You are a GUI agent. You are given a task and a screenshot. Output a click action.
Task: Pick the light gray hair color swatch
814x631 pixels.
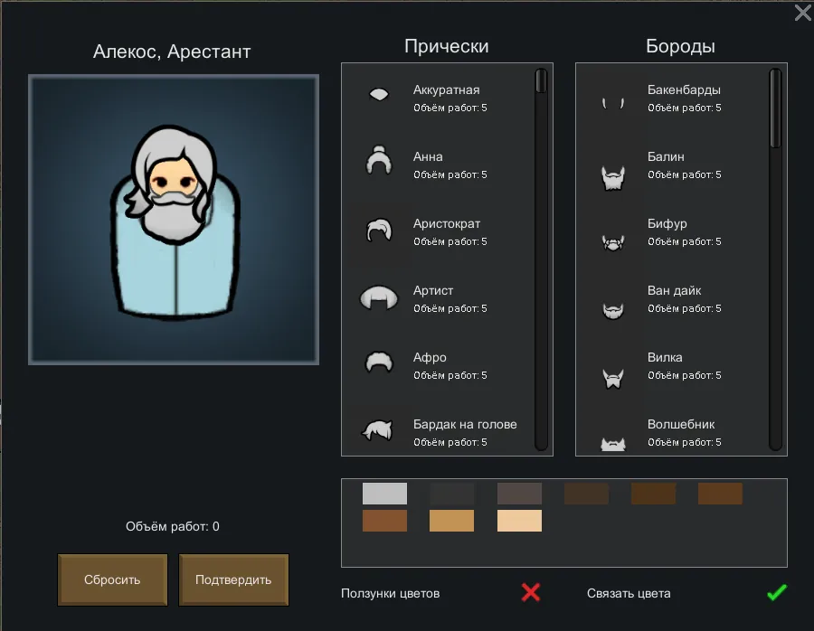[x=384, y=494]
